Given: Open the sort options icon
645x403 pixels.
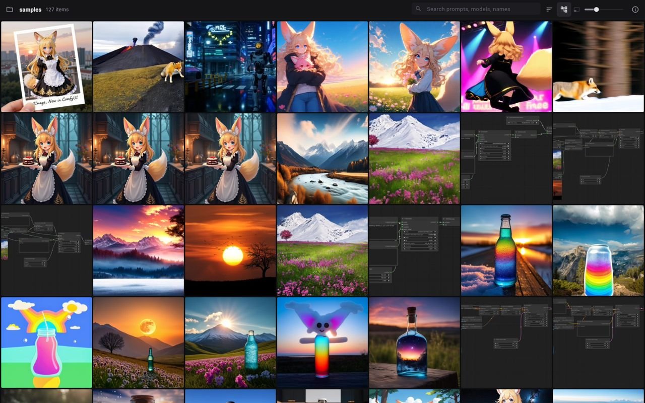Looking at the screenshot, I should [x=550, y=10].
